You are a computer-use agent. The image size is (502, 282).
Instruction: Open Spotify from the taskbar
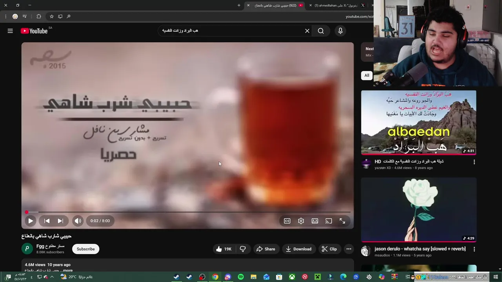click(241, 277)
